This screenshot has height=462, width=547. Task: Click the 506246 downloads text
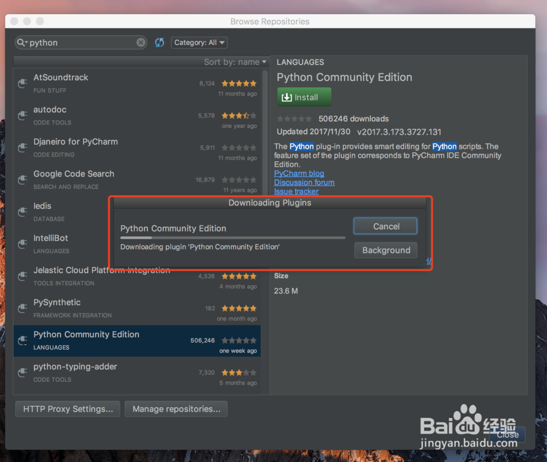353,119
